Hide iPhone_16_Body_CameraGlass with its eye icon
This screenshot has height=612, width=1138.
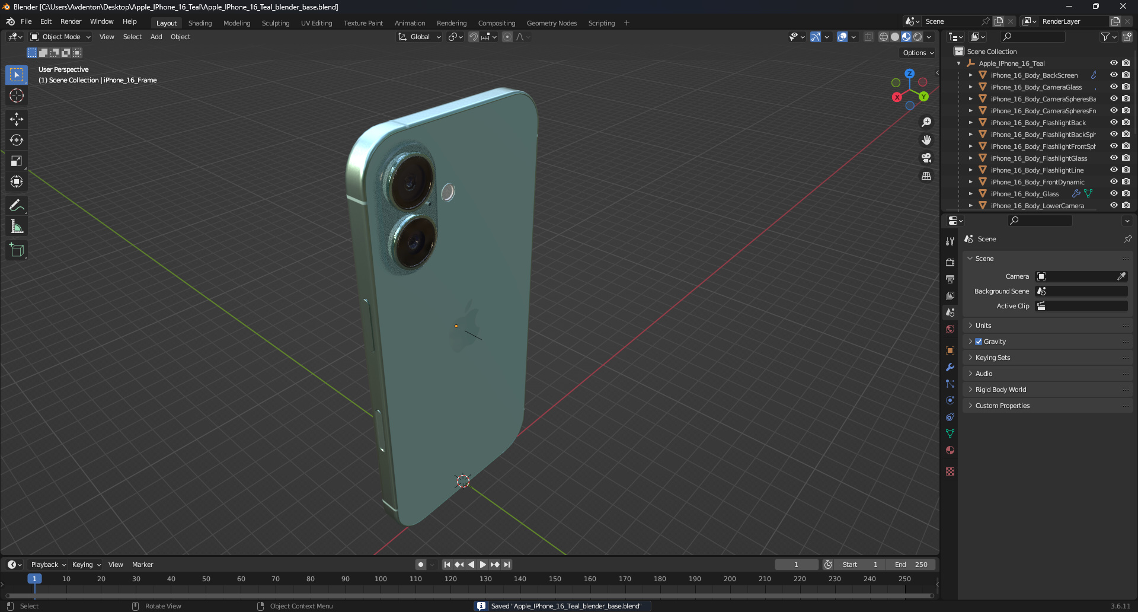click(1114, 87)
